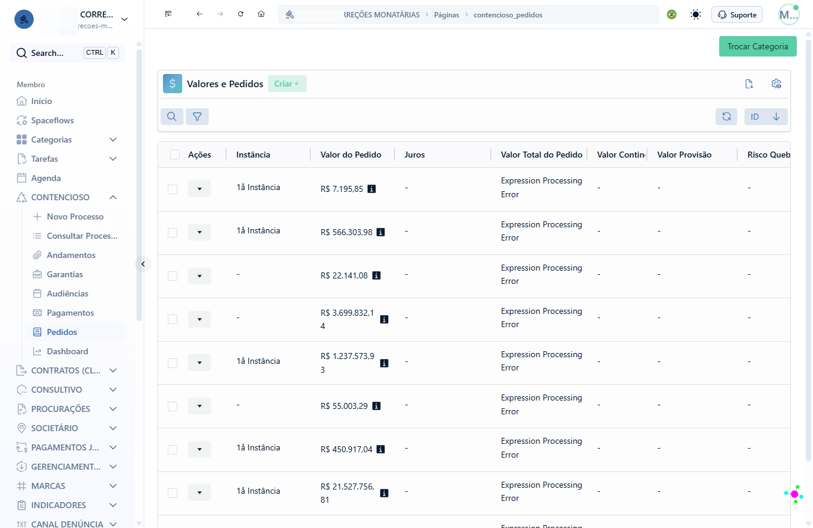Click the sidebar Search field
Image resolution: width=813 pixels, height=528 pixels.
[67, 53]
